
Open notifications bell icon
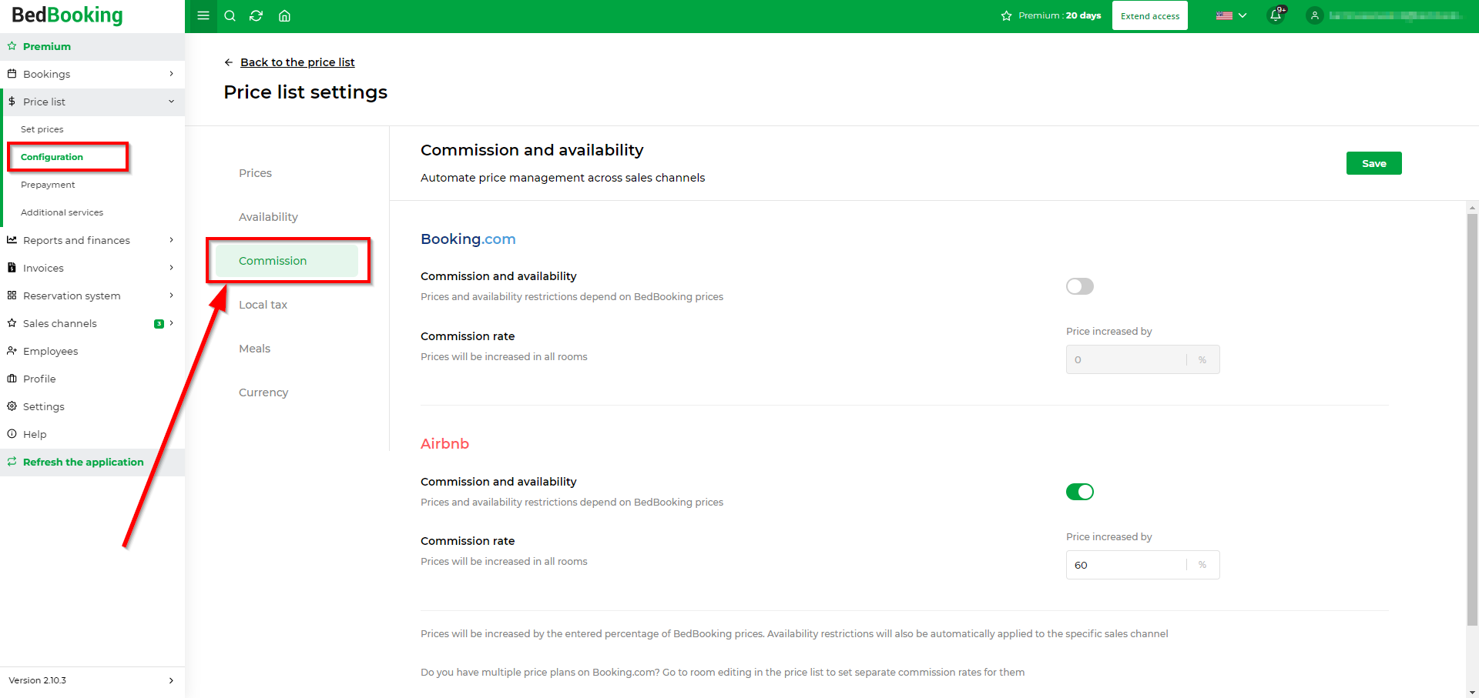pos(1276,15)
